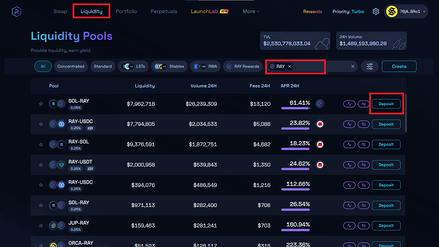The image size is (439, 247).
Task: Open wallet 76jA..SRc1 dropdown
Action: tap(406, 11)
